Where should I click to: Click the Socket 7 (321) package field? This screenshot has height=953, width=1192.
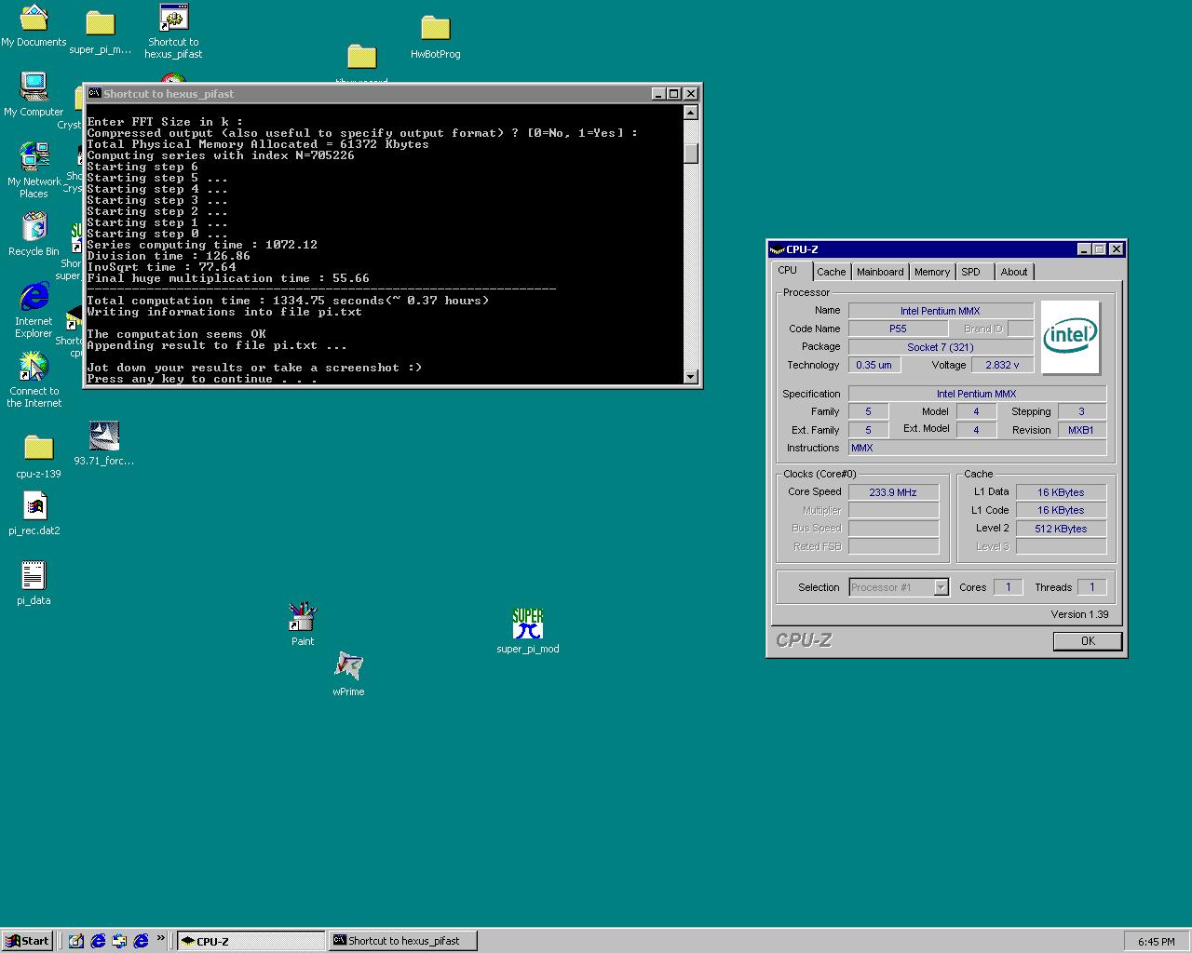click(x=940, y=347)
